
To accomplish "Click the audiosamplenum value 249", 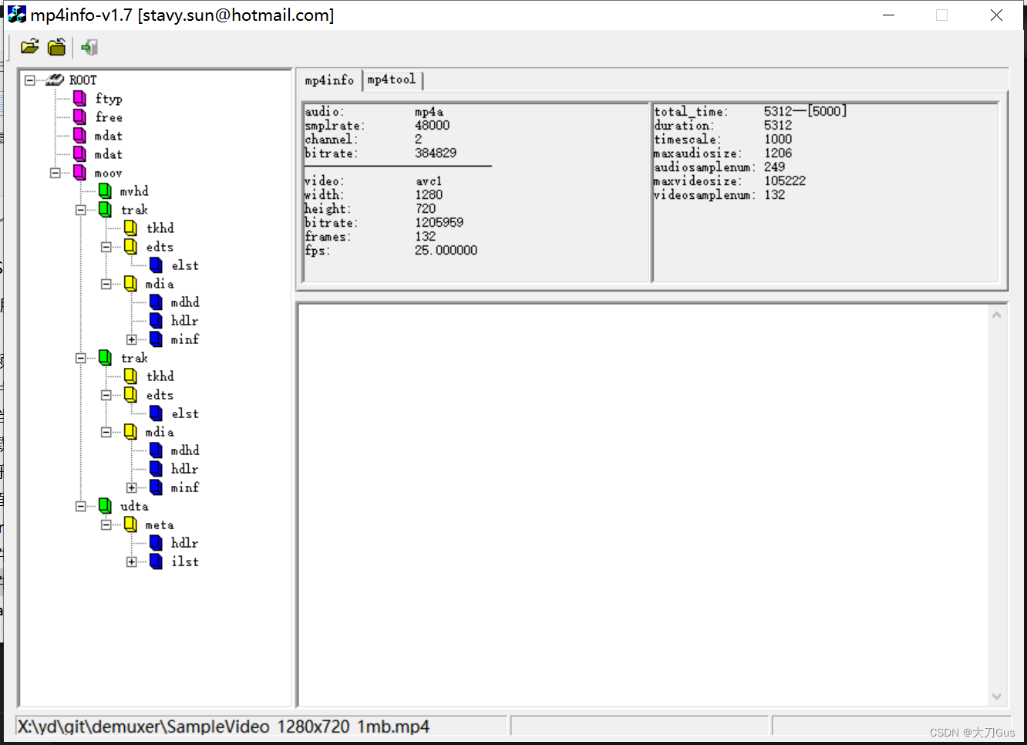I will pyautogui.click(x=775, y=167).
